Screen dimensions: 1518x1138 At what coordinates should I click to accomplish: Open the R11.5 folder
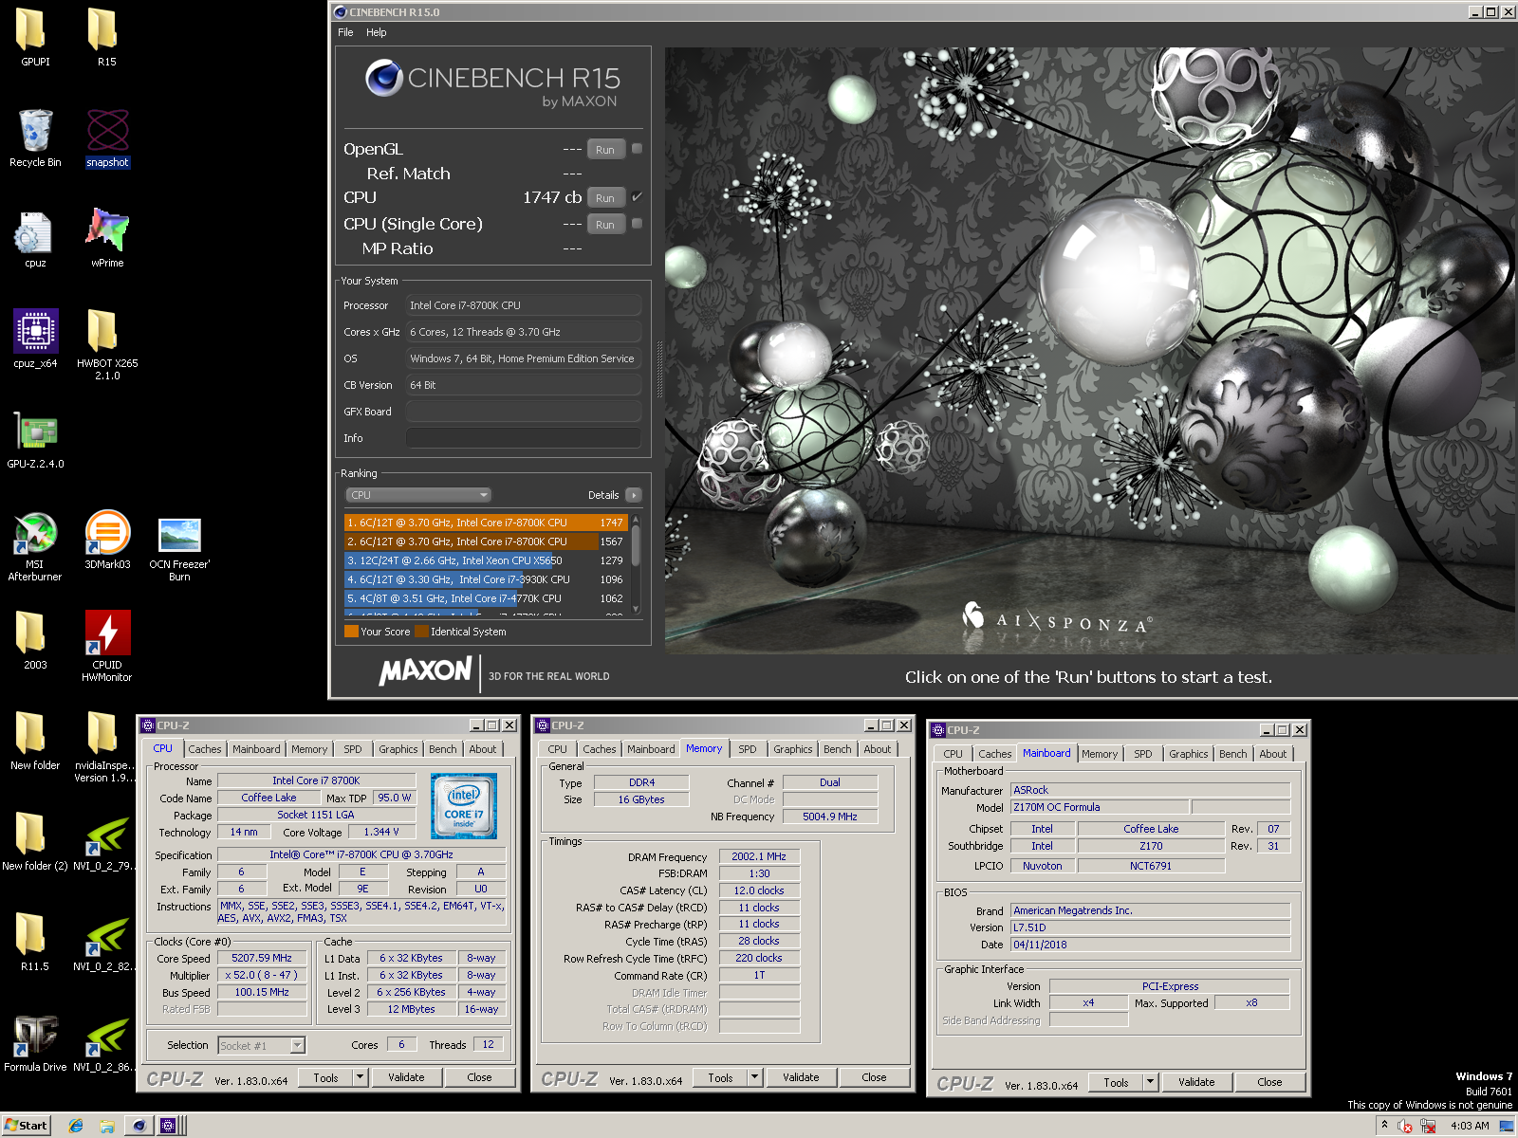tap(35, 942)
